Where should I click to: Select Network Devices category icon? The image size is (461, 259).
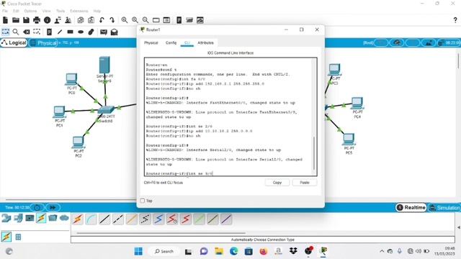pyautogui.click(x=6, y=218)
